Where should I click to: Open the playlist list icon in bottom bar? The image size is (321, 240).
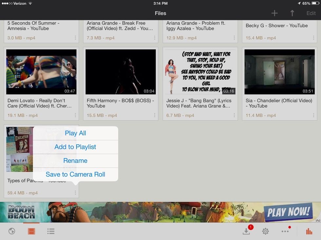51,231
